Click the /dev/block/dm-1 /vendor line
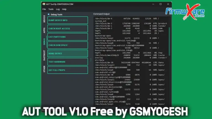 pyautogui.click(x=130, y=26)
